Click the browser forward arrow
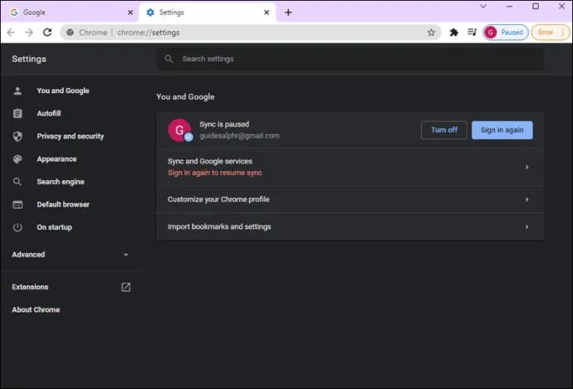Viewport: 573px width, 389px height. [29, 32]
